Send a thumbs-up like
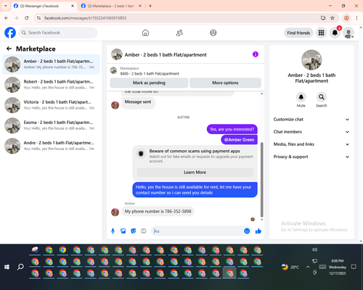 (x=258, y=231)
